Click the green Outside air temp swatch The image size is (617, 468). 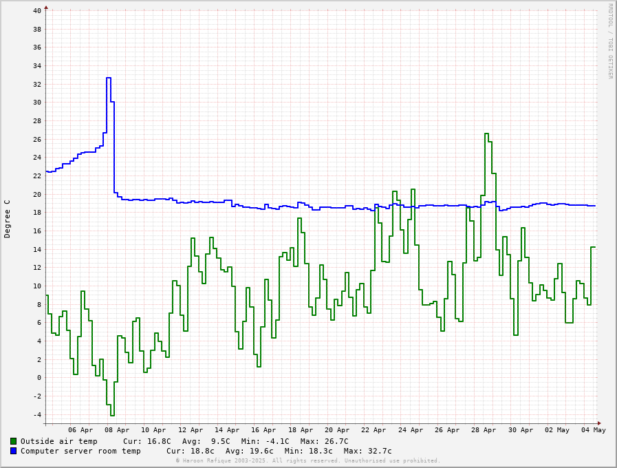click(x=13, y=441)
